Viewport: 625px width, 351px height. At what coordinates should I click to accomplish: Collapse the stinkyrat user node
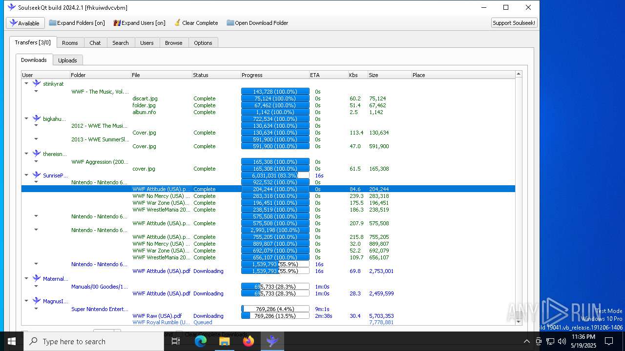tap(26, 84)
